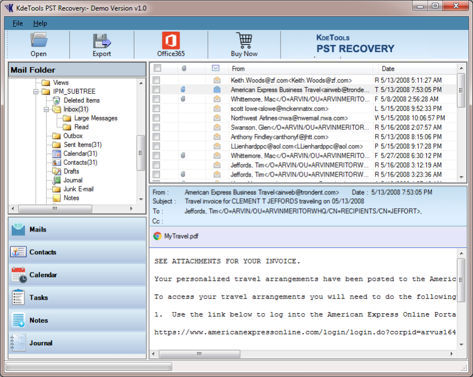Select the Jeffords, Tim 3:12:19 AM email
This screenshot has width=473, height=377.
(303, 165)
